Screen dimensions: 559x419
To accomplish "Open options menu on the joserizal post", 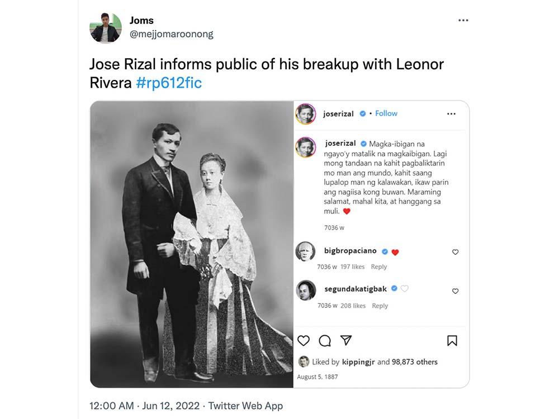I will [x=452, y=113].
